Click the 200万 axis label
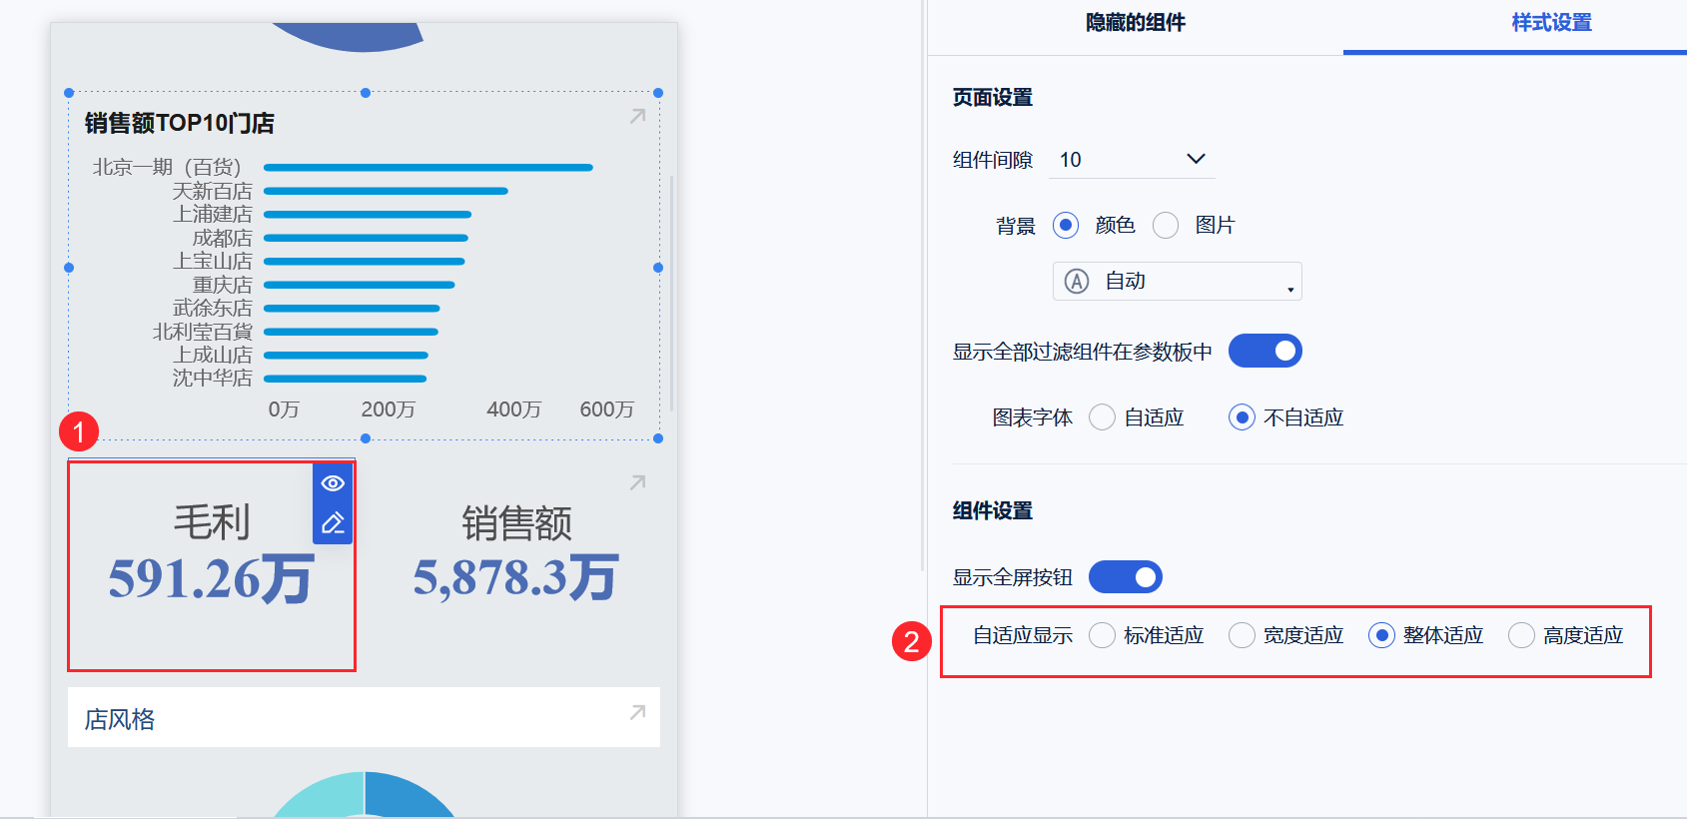Screen dimensions: 1687x819 point(389,409)
